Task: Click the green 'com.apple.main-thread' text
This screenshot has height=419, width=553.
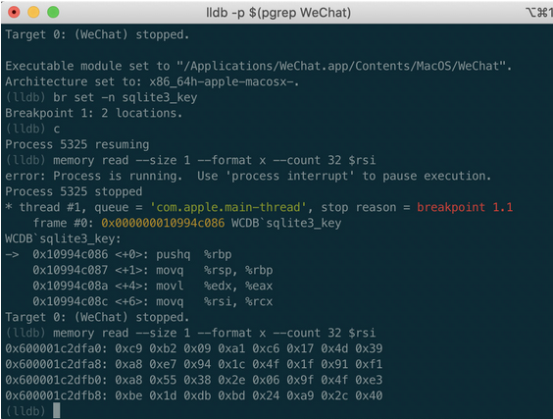Action: coord(227,207)
